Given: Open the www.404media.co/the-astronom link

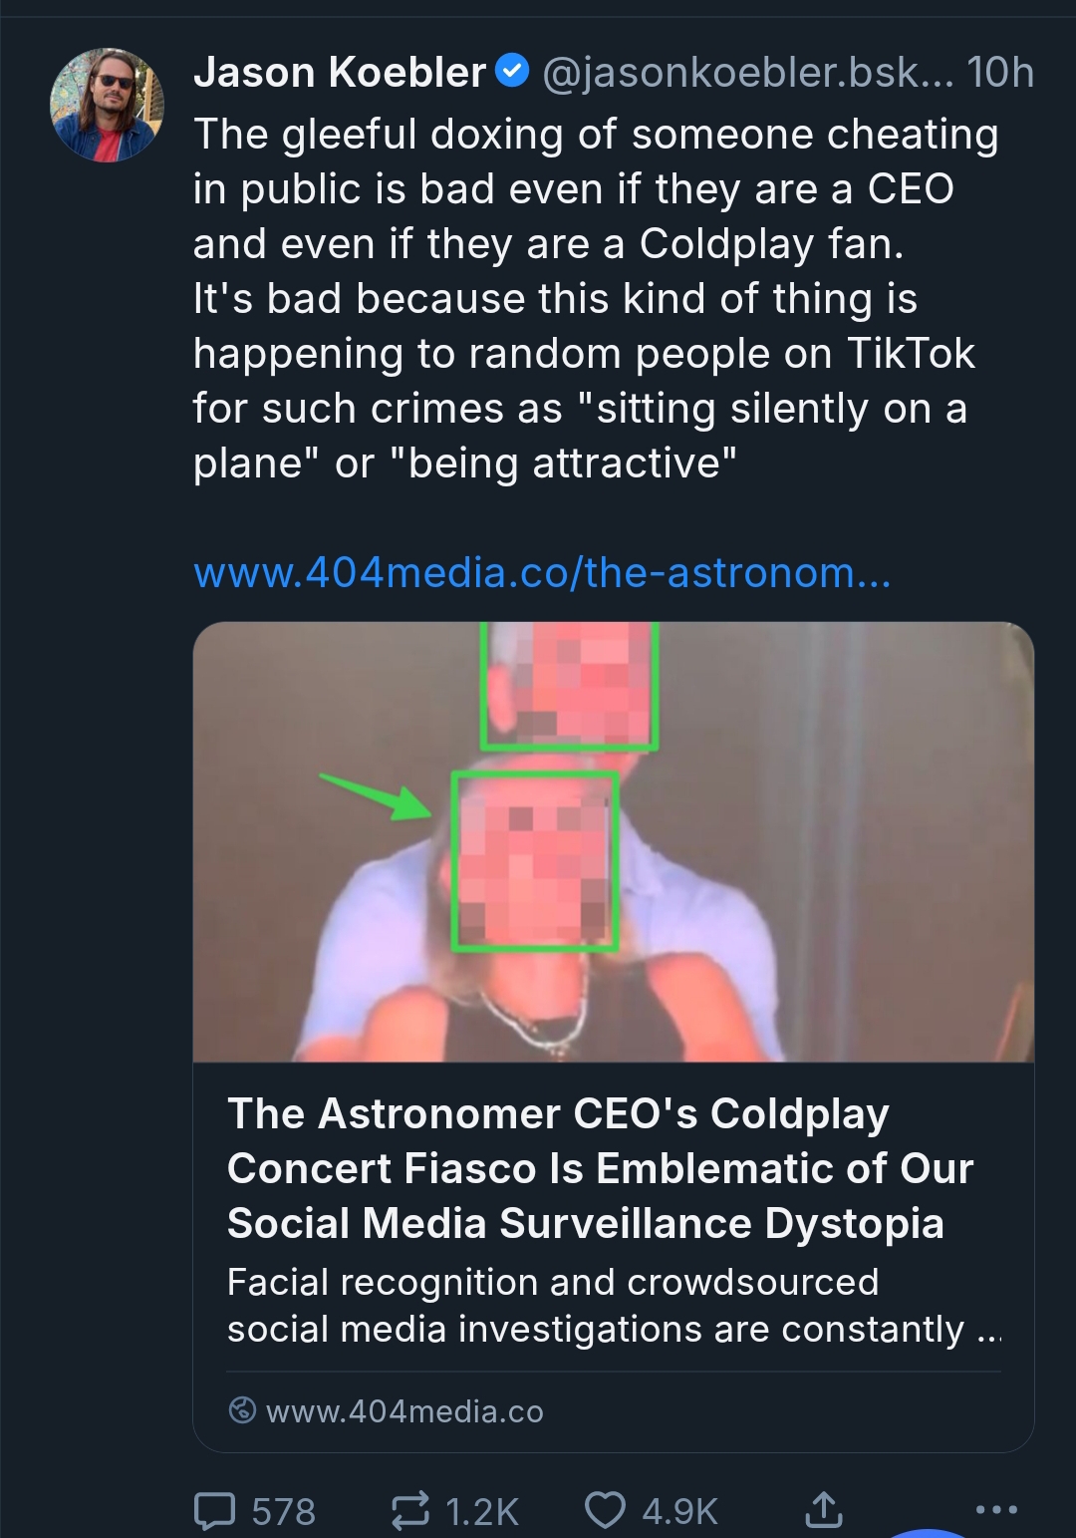Looking at the screenshot, I should pos(542,573).
